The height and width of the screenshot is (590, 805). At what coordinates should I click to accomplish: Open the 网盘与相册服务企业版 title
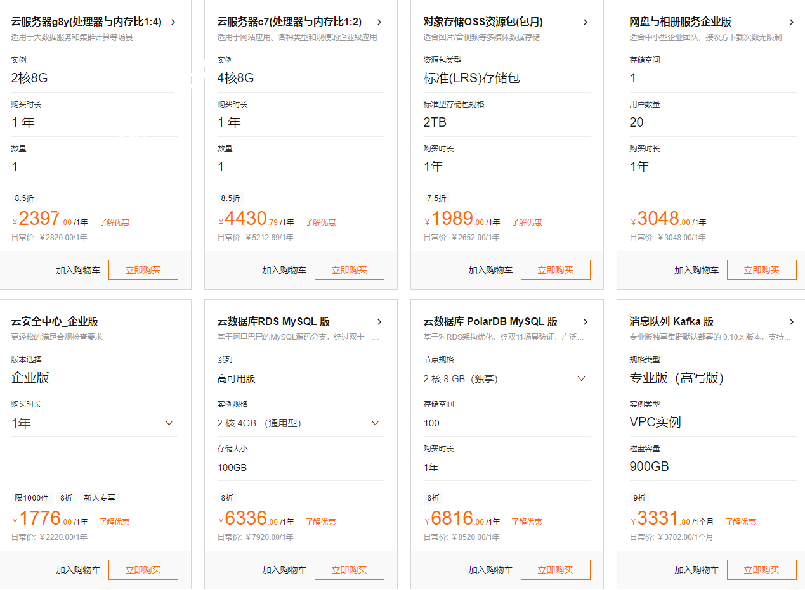[x=681, y=22]
